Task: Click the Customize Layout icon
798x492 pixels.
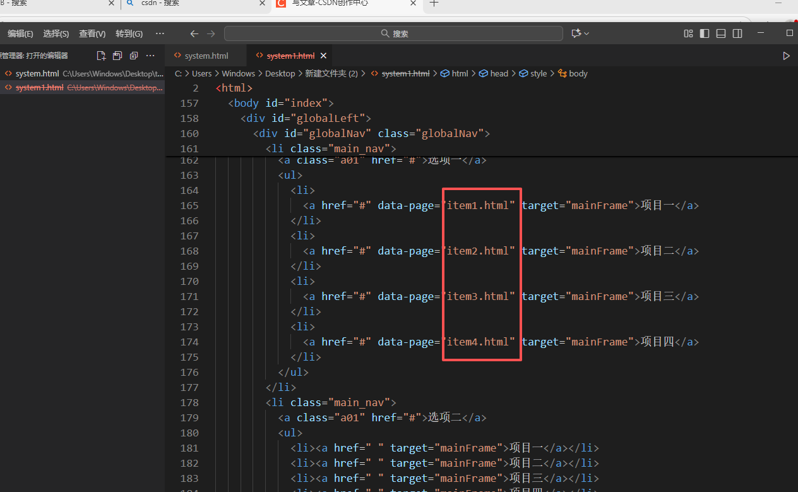Action: [x=688, y=33]
